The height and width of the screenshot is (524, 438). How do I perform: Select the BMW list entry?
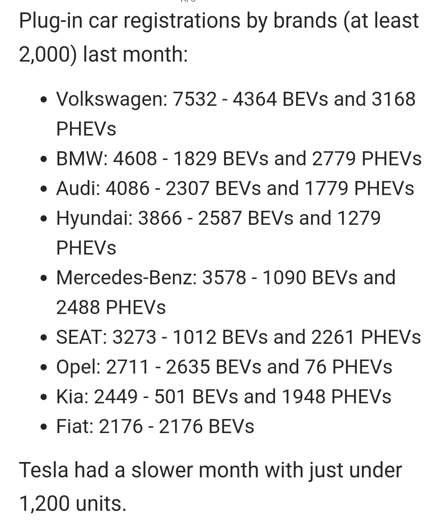[239, 159]
